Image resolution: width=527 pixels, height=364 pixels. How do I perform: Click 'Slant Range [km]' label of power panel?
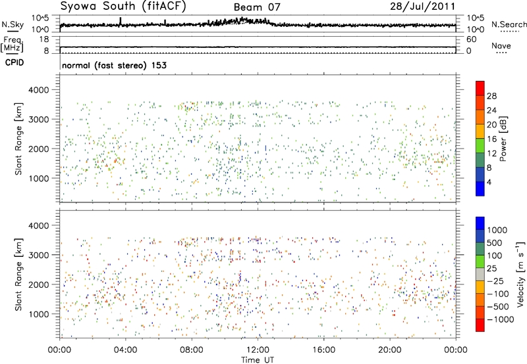(18, 139)
